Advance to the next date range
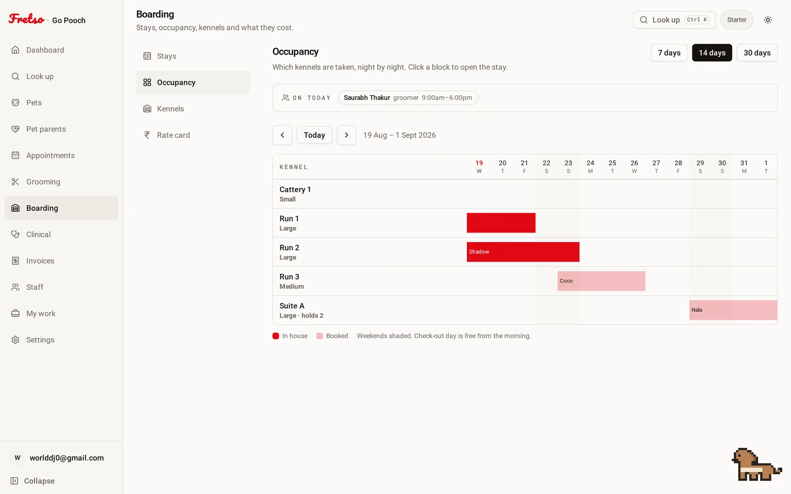 [x=347, y=135]
